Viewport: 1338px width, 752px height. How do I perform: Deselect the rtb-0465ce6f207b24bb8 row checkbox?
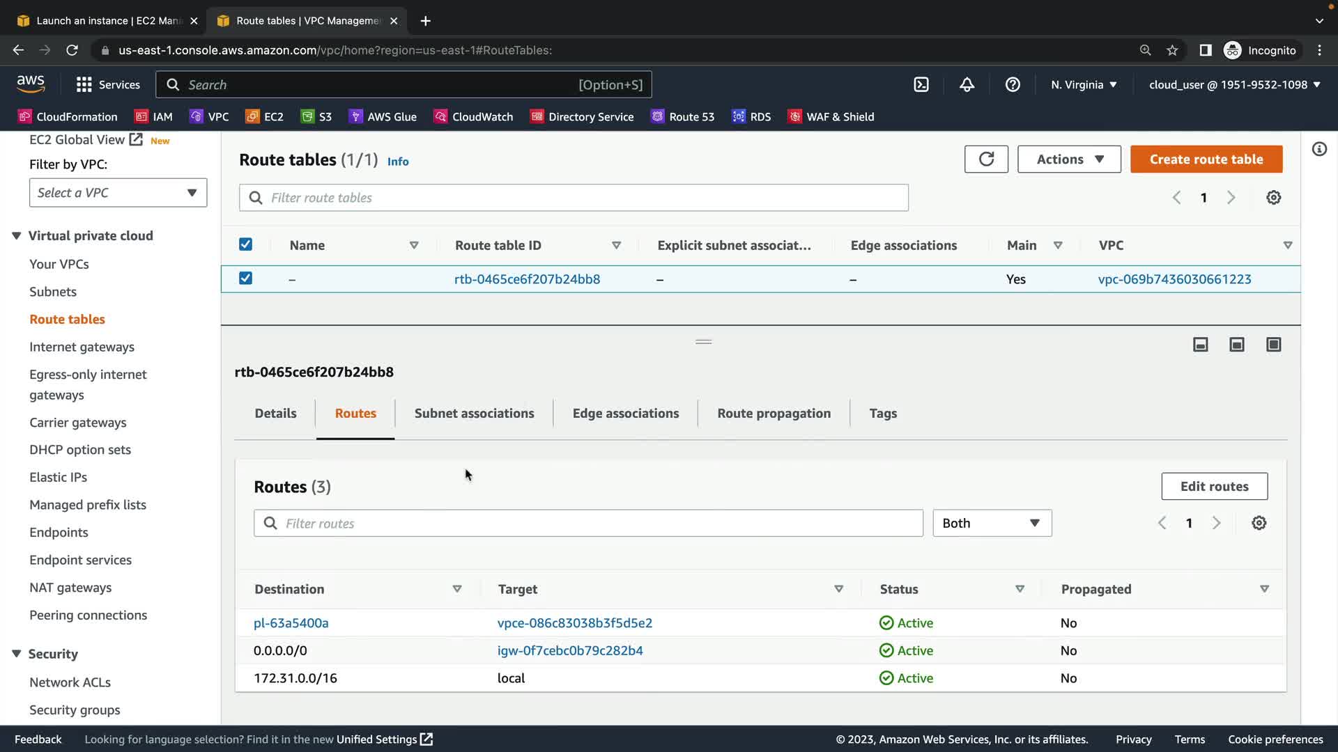pos(245,279)
